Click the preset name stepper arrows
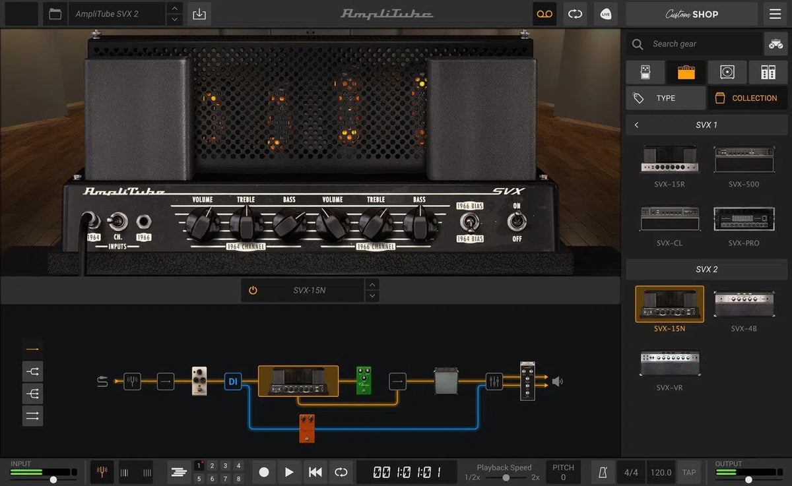The width and height of the screenshot is (792, 486). (x=174, y=13)
